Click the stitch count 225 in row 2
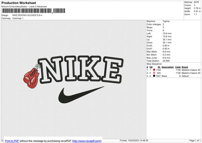202x143 pixels. tap(159, 73)
